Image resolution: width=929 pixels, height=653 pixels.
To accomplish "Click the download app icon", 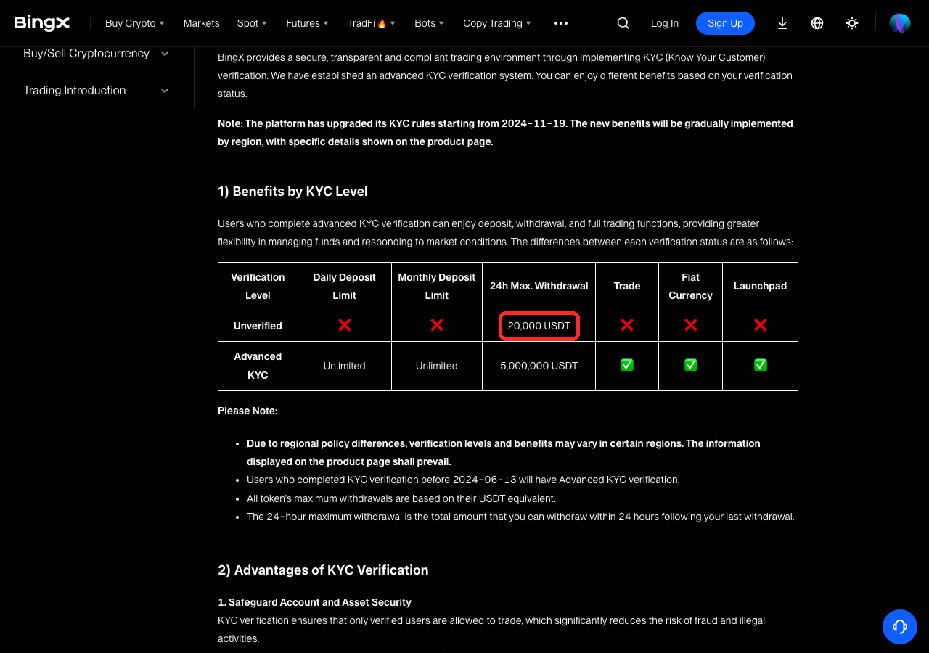I will click(782, 23).
